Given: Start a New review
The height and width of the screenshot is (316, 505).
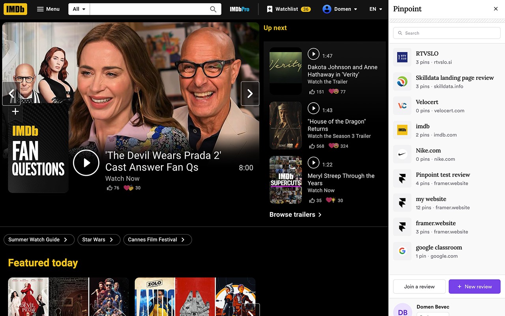Looking at the screenshot, I should [475, 286].
